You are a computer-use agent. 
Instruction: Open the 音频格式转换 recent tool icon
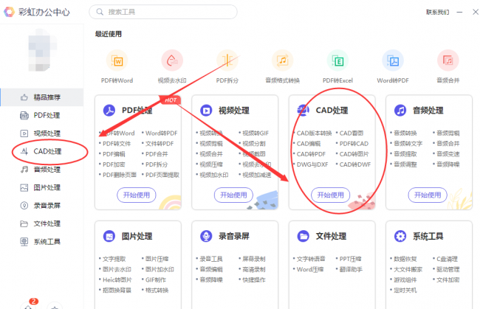[x=283, y=60]
